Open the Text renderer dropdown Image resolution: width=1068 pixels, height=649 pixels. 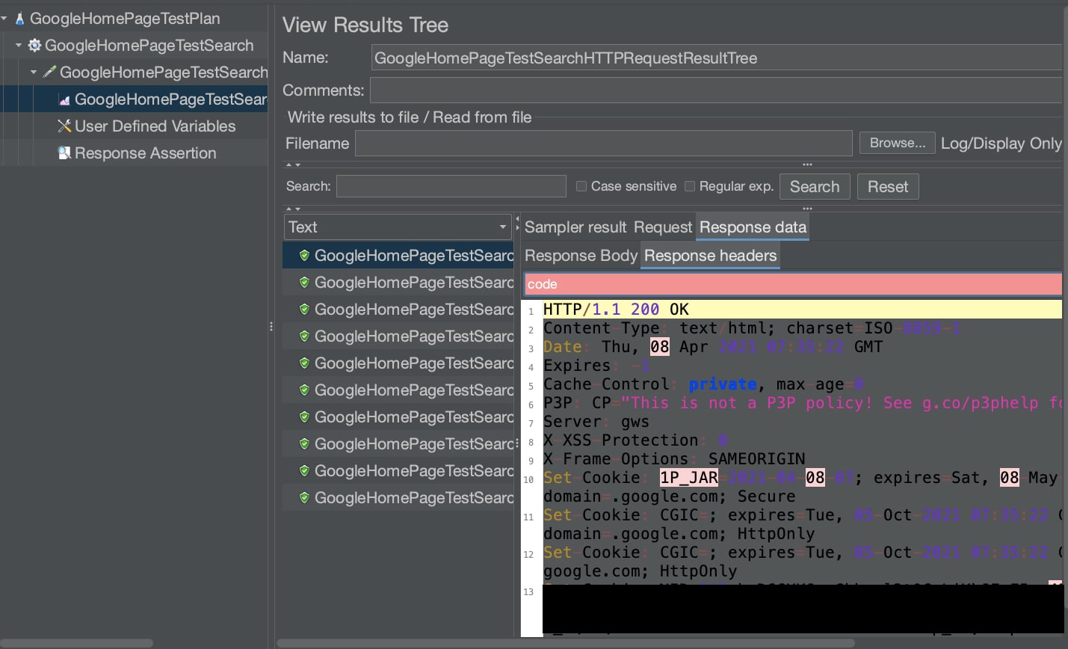(x=502, y=227)
